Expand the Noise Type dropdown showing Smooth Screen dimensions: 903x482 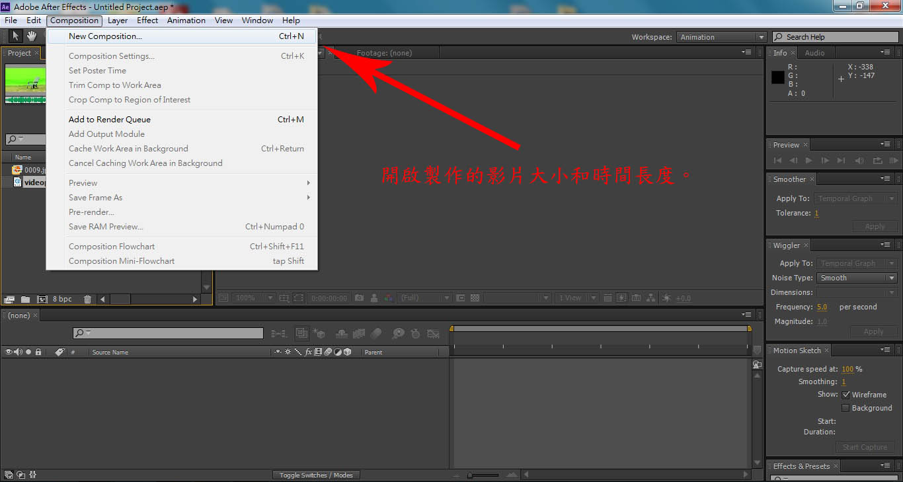pyautogui.click(x=856, y=278)
